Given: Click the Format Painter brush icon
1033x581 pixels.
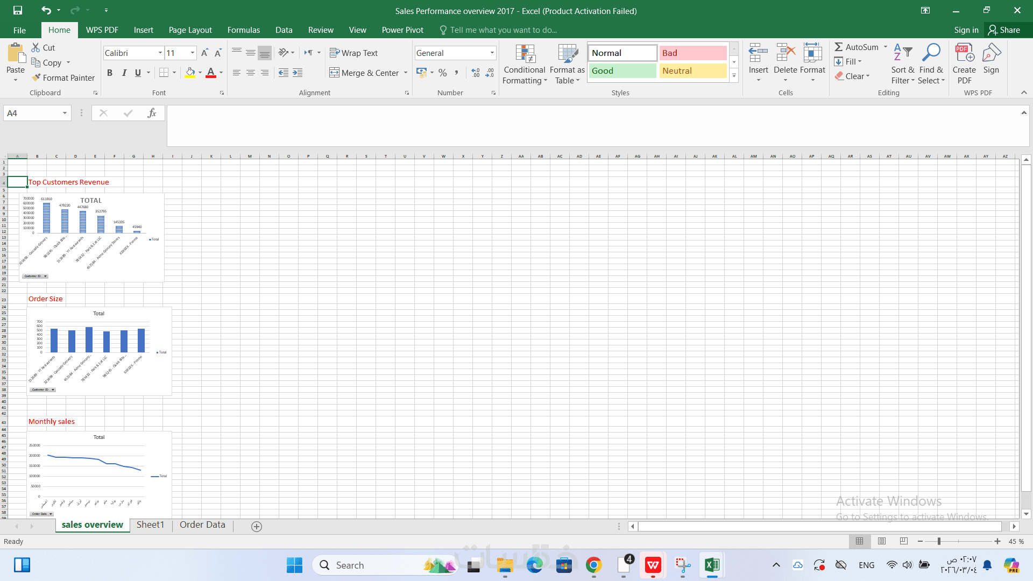Looking at the screenshot, I should pyautogui.click(x=36, y=77).
